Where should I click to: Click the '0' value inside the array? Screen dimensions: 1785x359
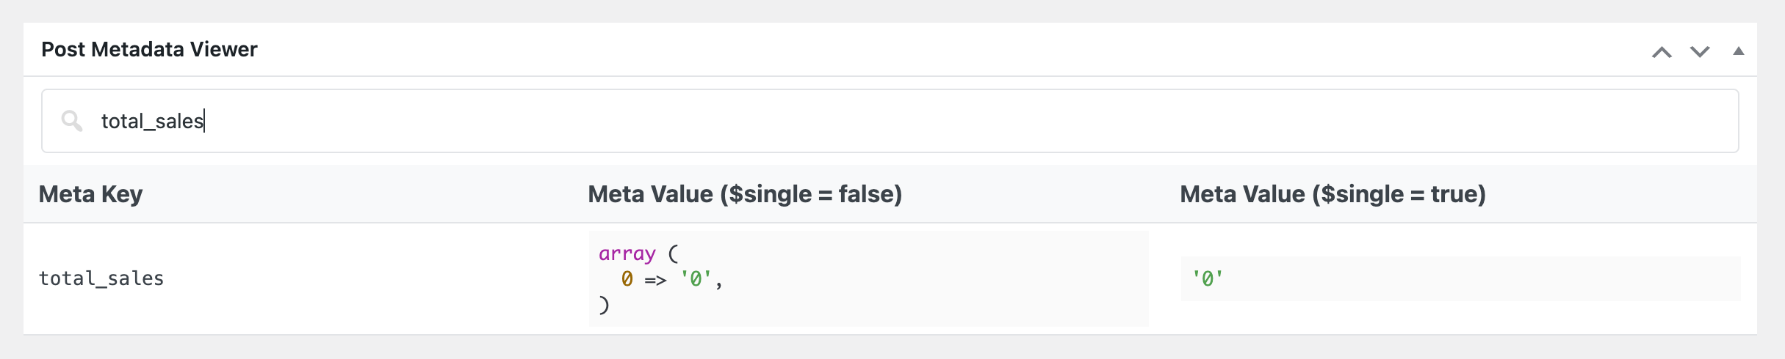[x=696, y=278]
